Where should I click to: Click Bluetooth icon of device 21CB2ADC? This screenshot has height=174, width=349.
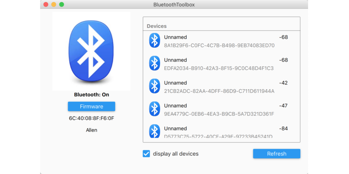154,86
